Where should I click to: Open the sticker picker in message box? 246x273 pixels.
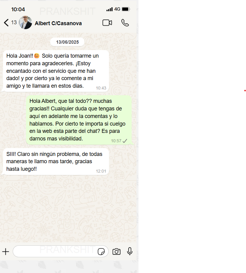[x=101, y=251]
